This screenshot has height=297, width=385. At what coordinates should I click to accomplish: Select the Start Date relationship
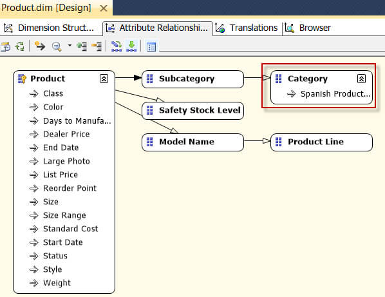pyautogui.click(x=63, y=242)
